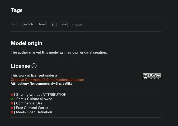The image size is (178, 126).
Task: Click the 'tool' tag
Action: tap(14, 24)
